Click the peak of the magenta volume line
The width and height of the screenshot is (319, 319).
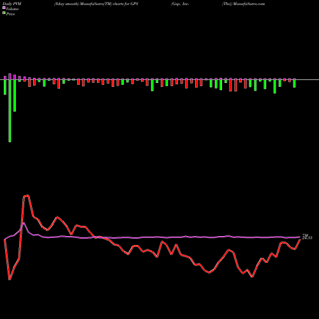[x=24, y=223]
